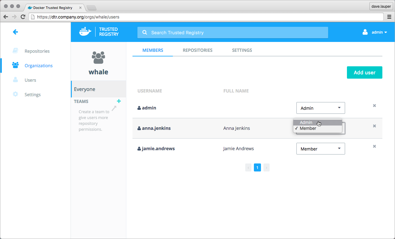Open role dropdown for jamie.andrews
The width and height of the screenshot is (395, 239).
click(x=320, y=149)
